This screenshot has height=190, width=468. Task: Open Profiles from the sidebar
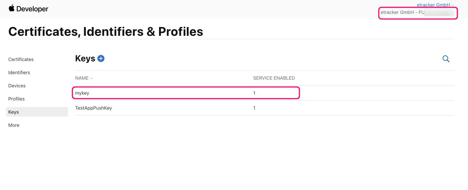(16, 99)
